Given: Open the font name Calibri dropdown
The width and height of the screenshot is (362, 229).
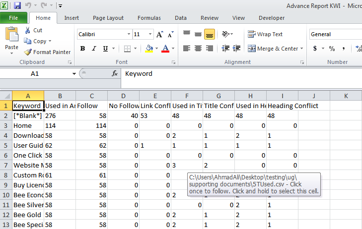Looking at the screenshot, I should 128,34.
